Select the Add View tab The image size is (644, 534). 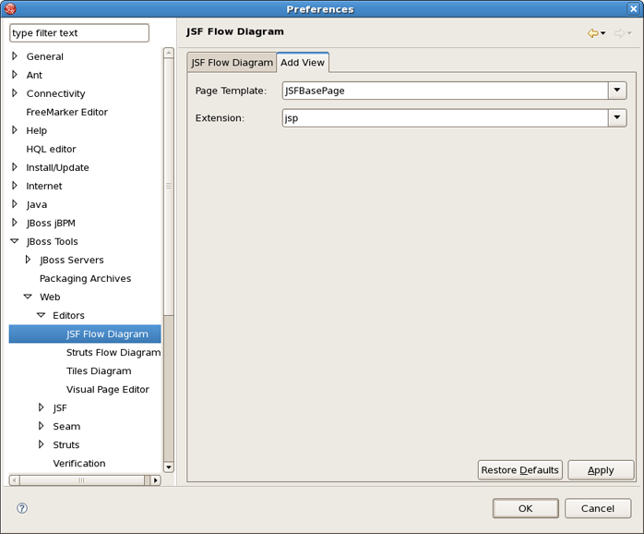303,63
